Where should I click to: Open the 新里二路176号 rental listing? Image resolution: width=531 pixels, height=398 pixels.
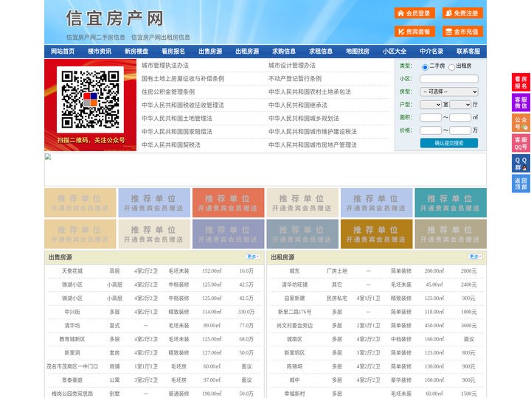(294, 312)
